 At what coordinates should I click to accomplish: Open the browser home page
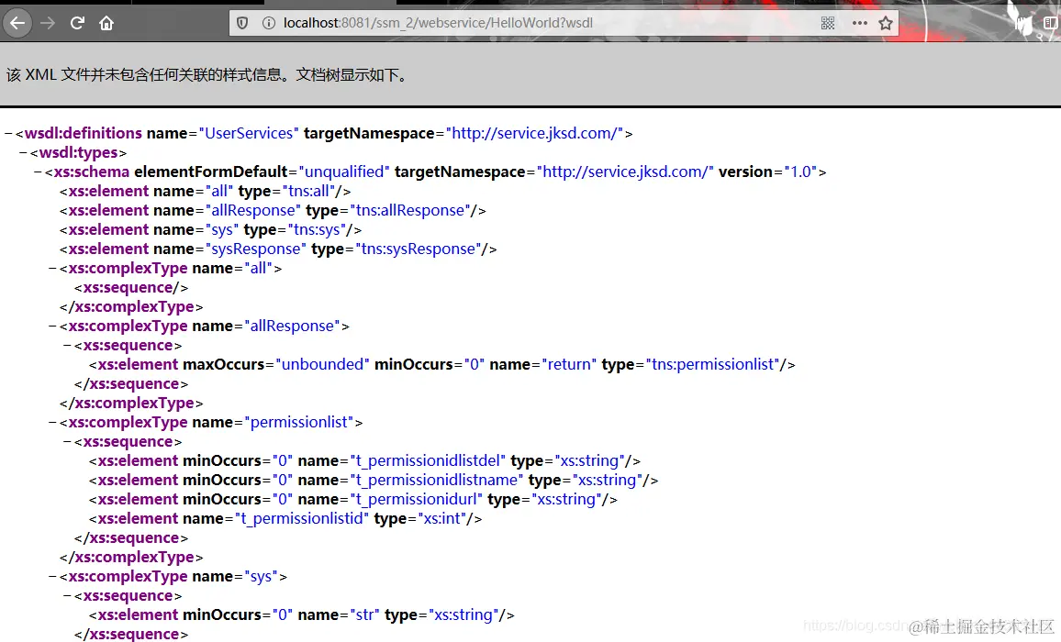point(106,23)
